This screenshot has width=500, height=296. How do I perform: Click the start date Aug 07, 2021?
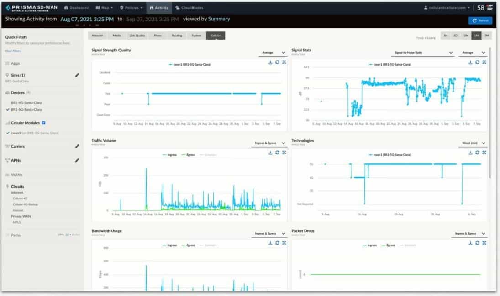coord(87,20)
